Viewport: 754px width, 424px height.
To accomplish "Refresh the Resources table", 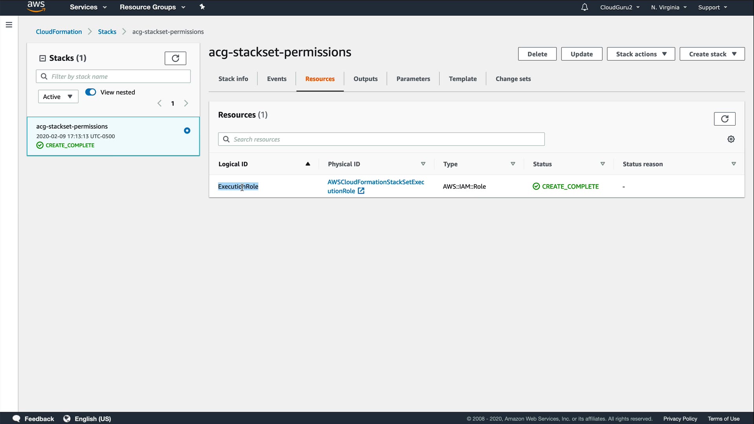I will pyautogui.click(x=724, y=119).
